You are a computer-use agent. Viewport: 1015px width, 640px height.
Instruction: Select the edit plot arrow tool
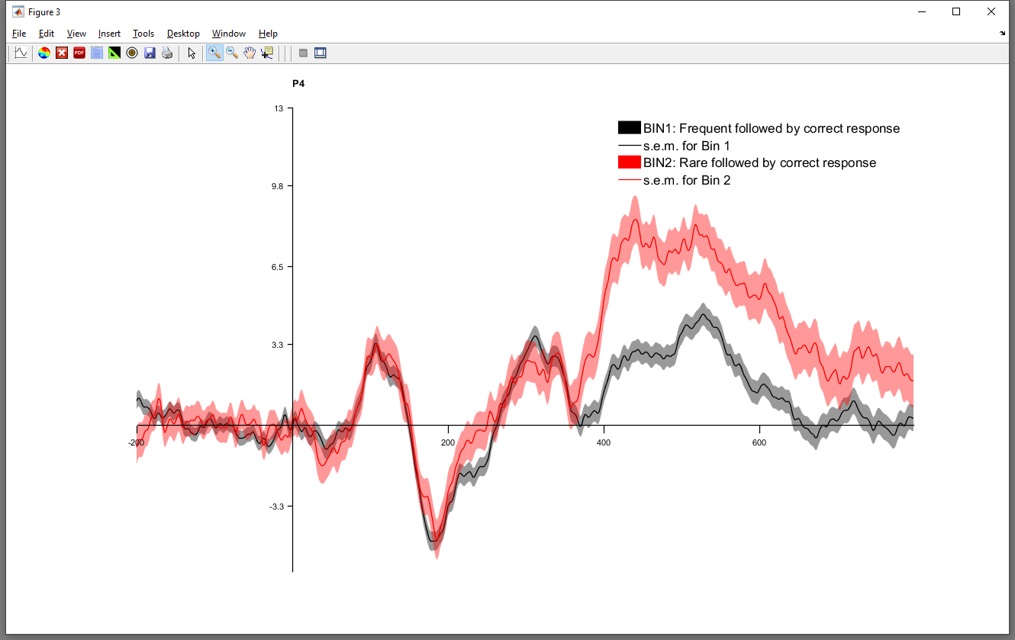click(192, 53)
